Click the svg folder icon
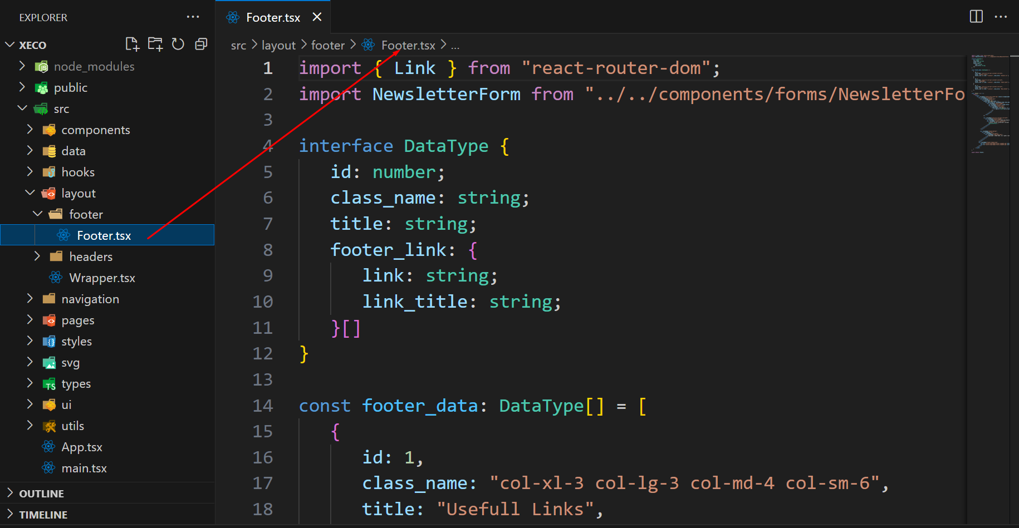Image resolution: width=1019 pixels, height=528 pixels. [49, 363]
